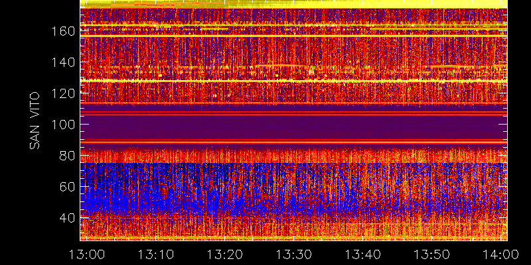Click the 100 frequency axis label

(x=63, y=125)
